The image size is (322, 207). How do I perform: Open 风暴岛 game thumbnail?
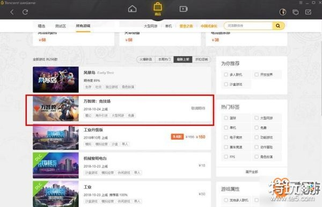pos(56,80)
